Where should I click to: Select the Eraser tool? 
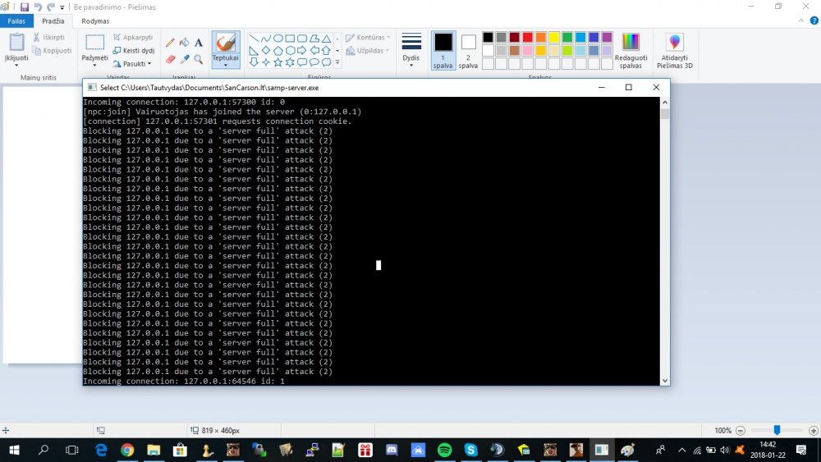coord(170,59)
